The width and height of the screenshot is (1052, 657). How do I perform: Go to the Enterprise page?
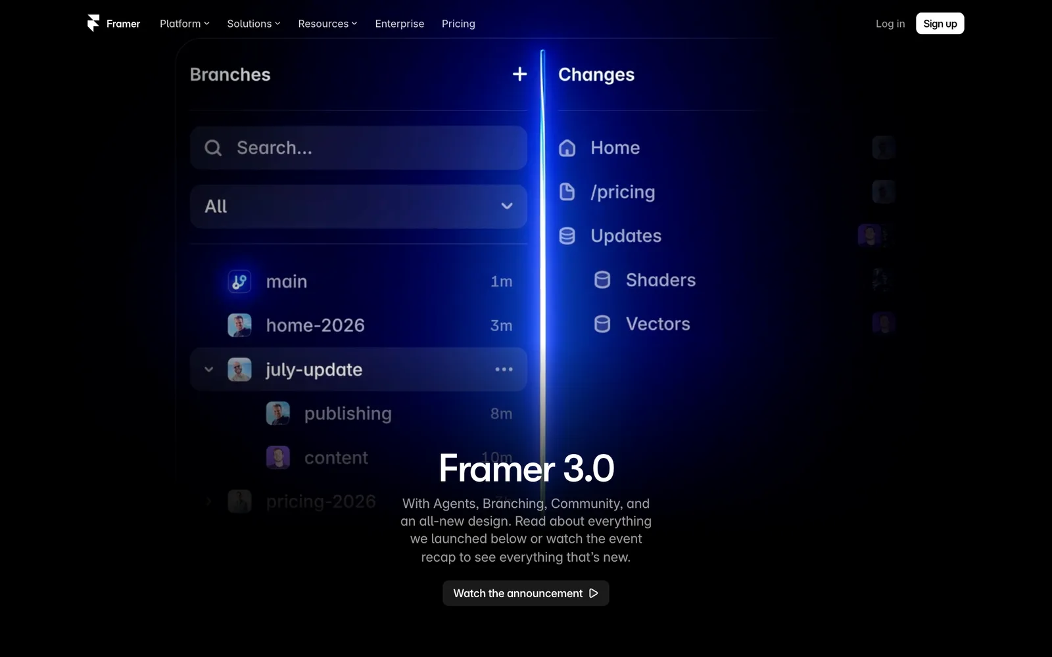pyautogui.click(x=400, y=24)
